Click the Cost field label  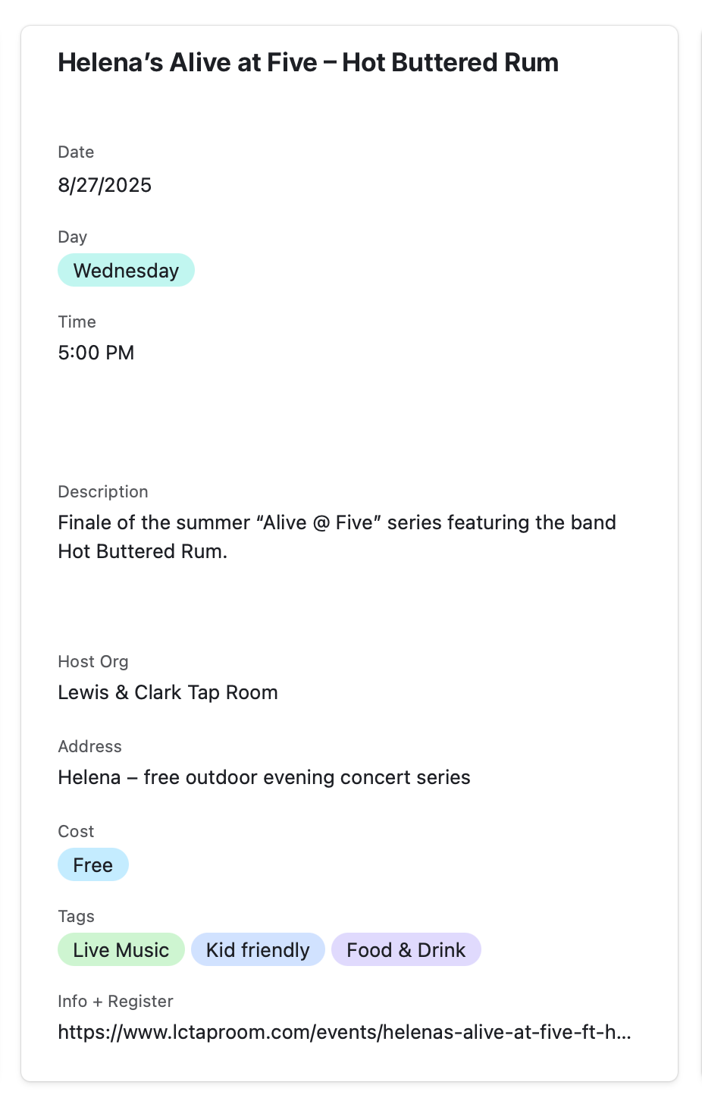click(x=76, y=831)
